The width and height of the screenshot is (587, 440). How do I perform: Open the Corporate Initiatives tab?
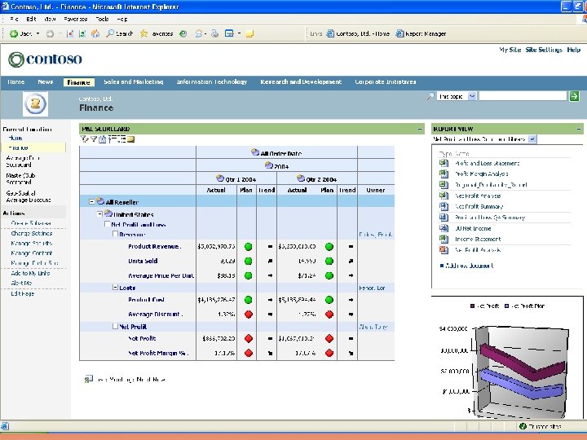[x=386, y=82]
